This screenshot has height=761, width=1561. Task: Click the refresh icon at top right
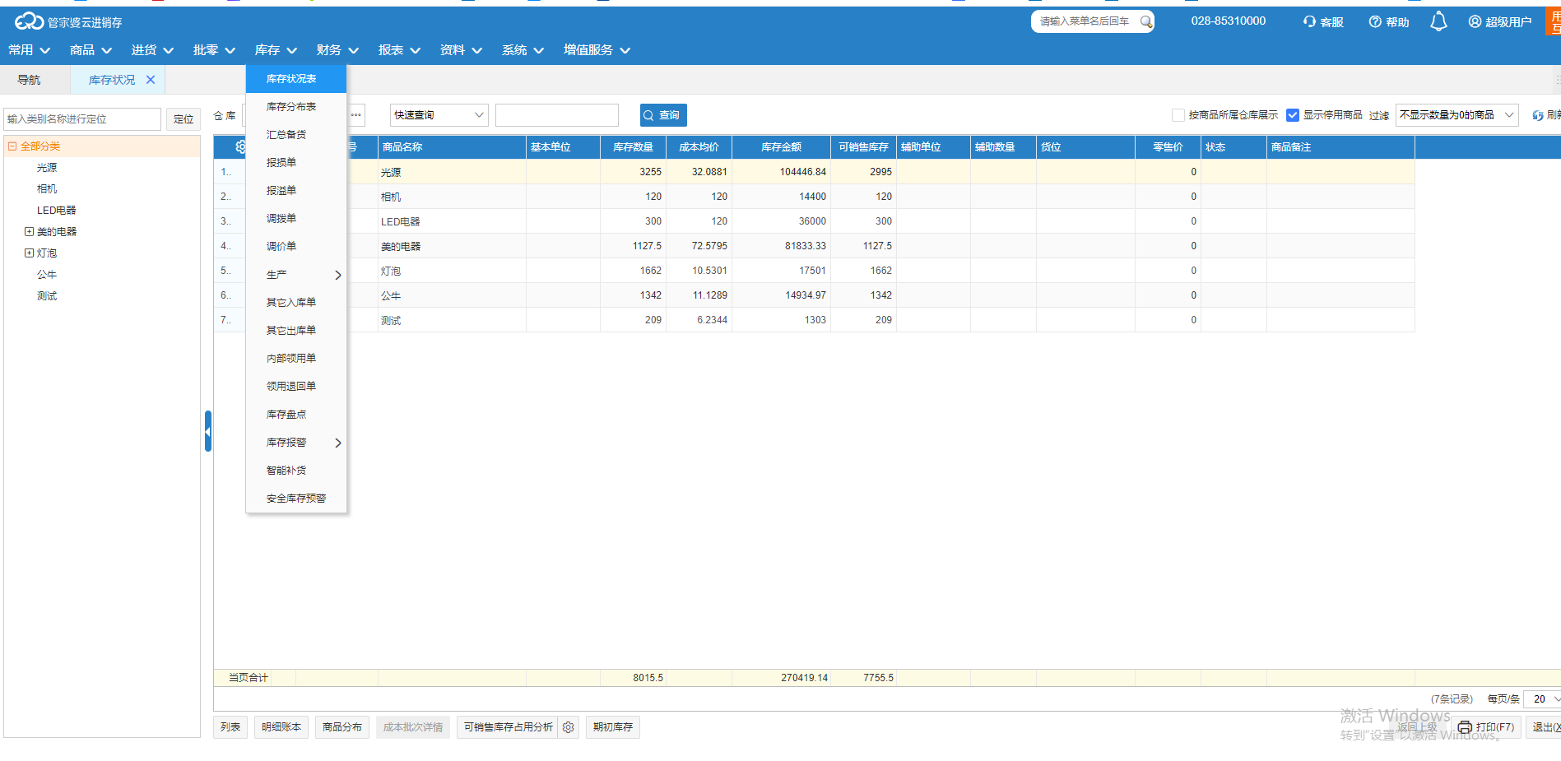click(1537, 115)
